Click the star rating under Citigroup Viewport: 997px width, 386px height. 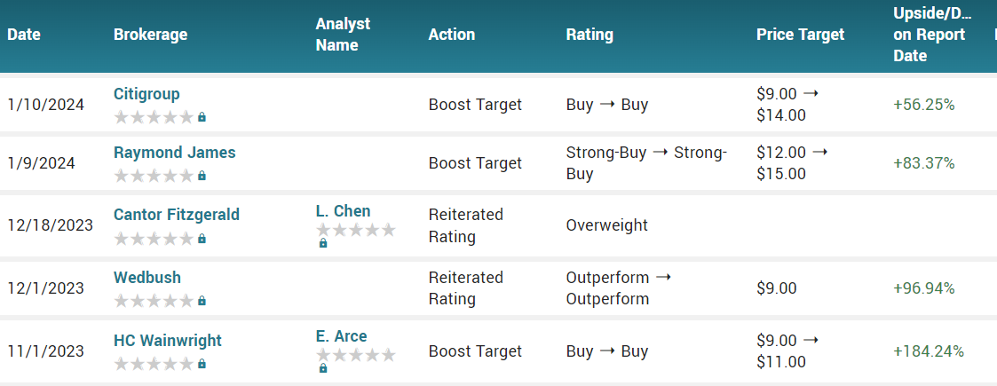(154, 117)
